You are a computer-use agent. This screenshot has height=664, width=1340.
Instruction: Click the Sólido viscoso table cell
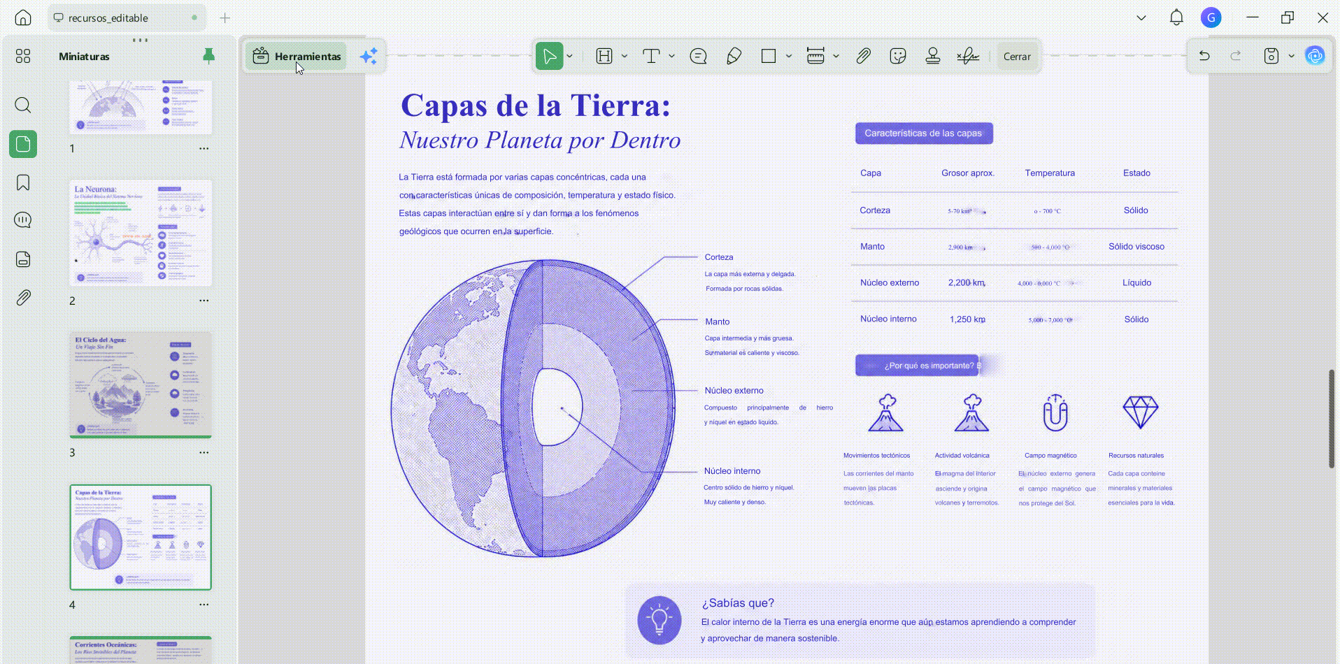1136,246
